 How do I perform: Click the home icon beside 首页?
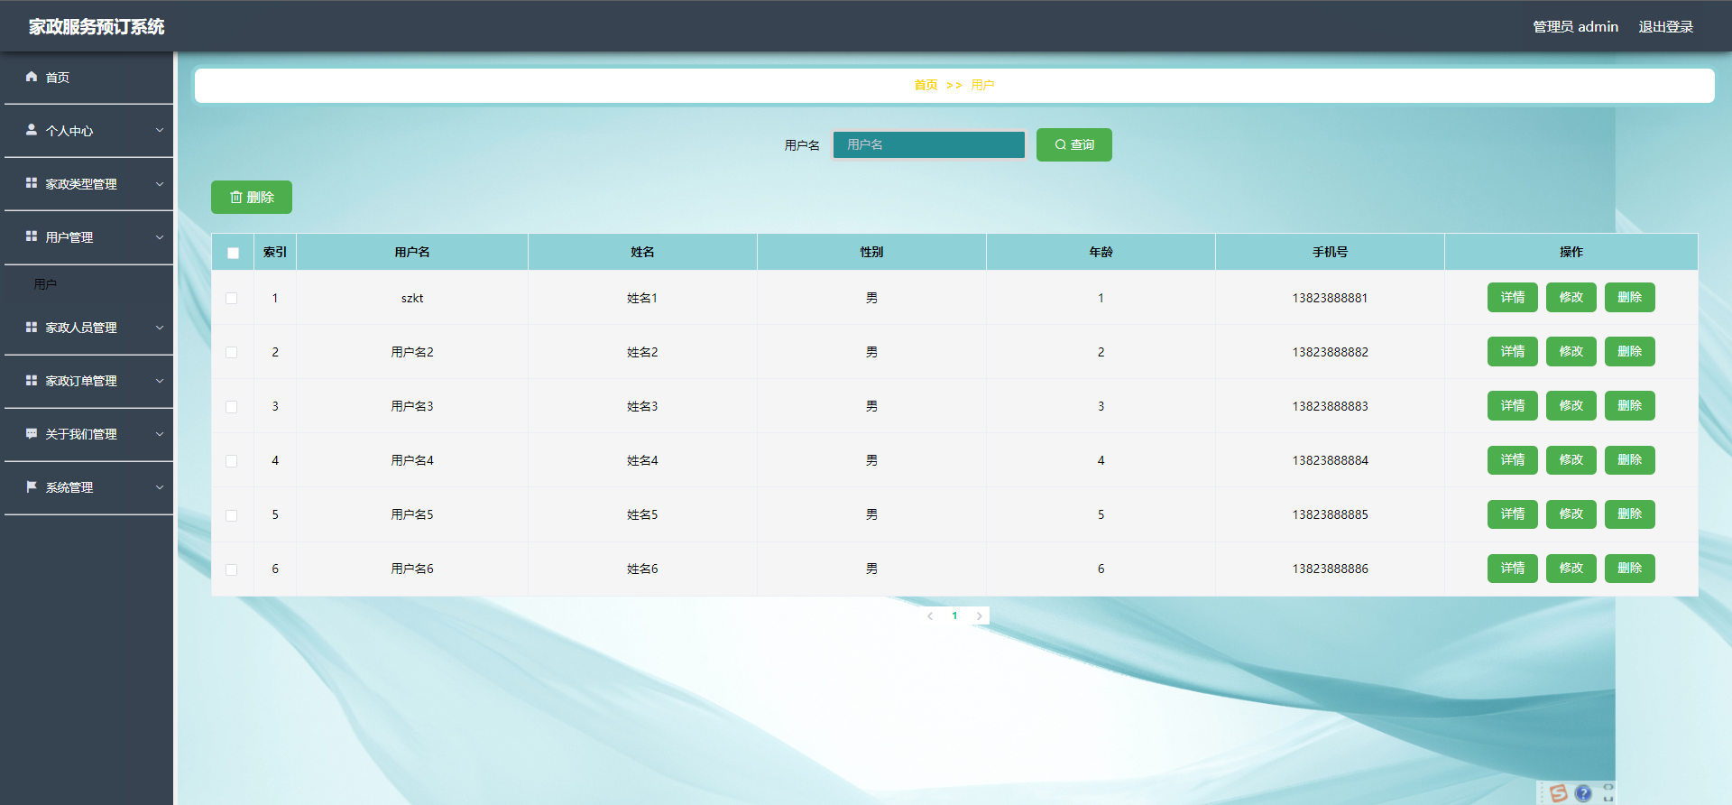pyautogui.click(x=32, y=77)
